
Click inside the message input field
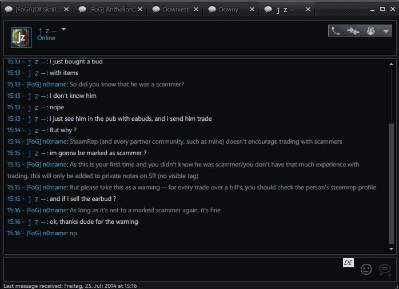tap(171, 269)
